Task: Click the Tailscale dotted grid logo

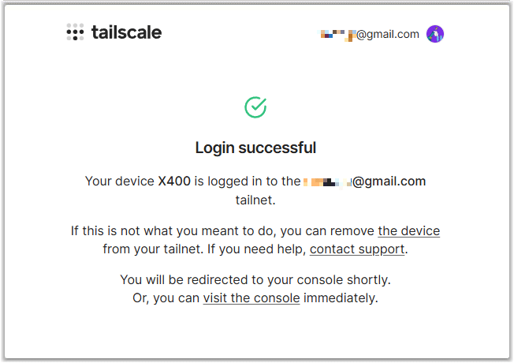Action: [x=75, y=32]
